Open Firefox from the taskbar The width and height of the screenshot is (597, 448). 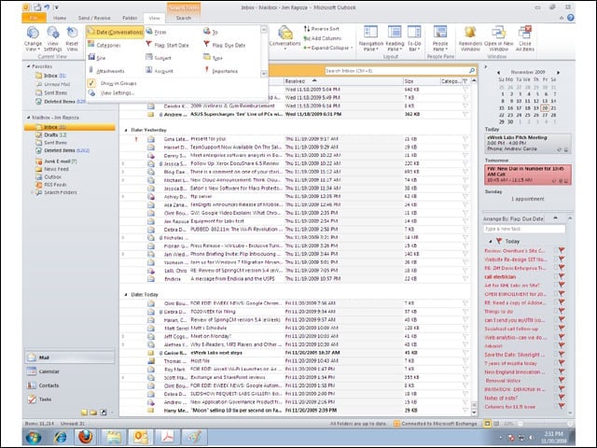pyautogui.click(x=86, y=437)
